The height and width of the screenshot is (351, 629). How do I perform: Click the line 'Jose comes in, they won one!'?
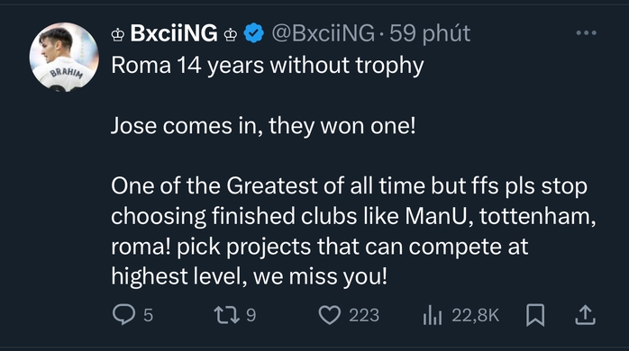coord(263,126)
